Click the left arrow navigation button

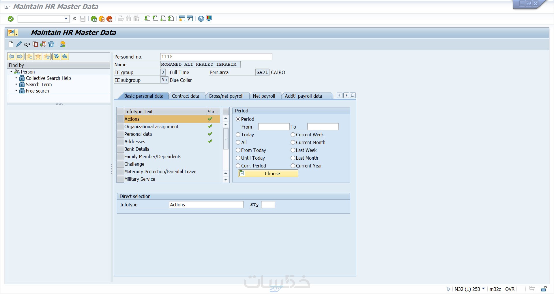tap(11, 56)
